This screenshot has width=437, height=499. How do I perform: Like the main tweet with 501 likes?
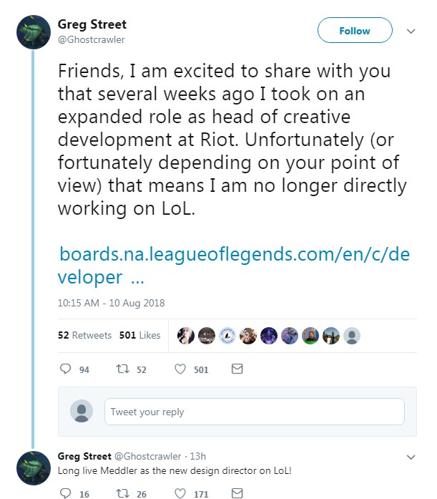click(x=180, y=369)
